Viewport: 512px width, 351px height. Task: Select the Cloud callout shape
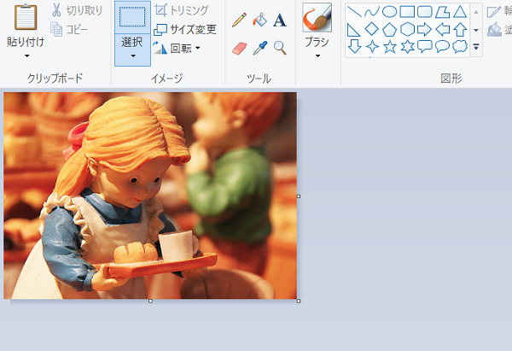(x=460, y=46)
